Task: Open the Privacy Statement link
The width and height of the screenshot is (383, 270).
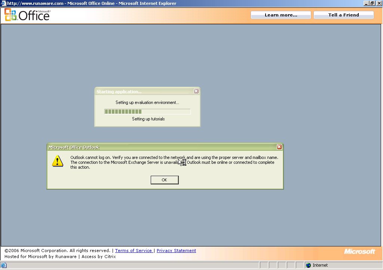Action: coord(176,251)
